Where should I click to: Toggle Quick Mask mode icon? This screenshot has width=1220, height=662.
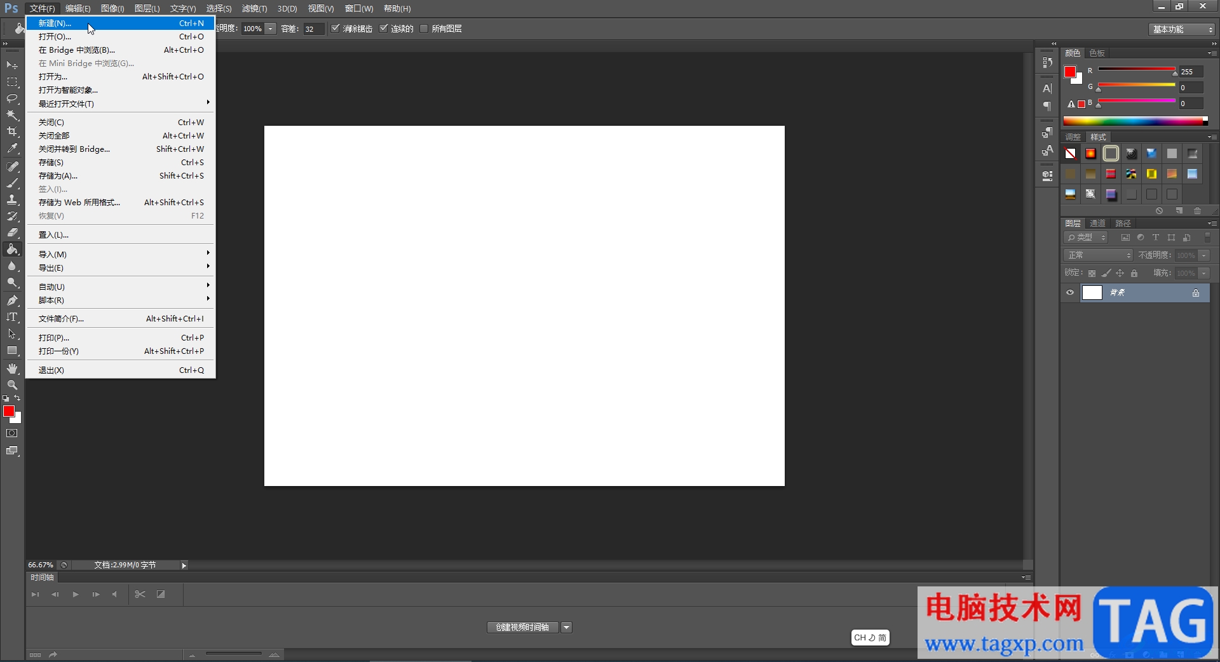pos(12,433)
